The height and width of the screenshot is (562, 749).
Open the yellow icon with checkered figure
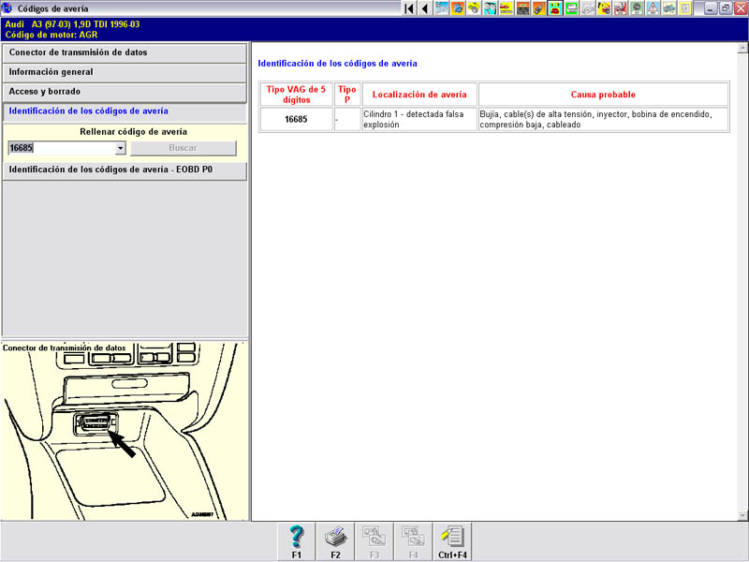coord(604,8)
